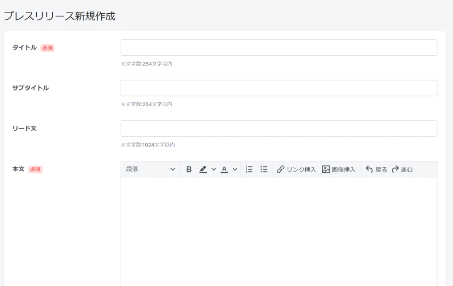Select the リード文 input box
The image size is (453, 286).
coord(279,128)
